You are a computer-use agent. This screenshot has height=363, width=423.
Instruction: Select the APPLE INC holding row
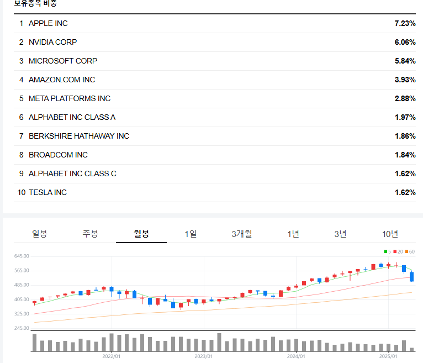coord(215,23)
